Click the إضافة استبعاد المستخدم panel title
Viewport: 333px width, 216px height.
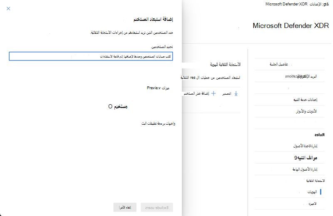pos(153,19)
